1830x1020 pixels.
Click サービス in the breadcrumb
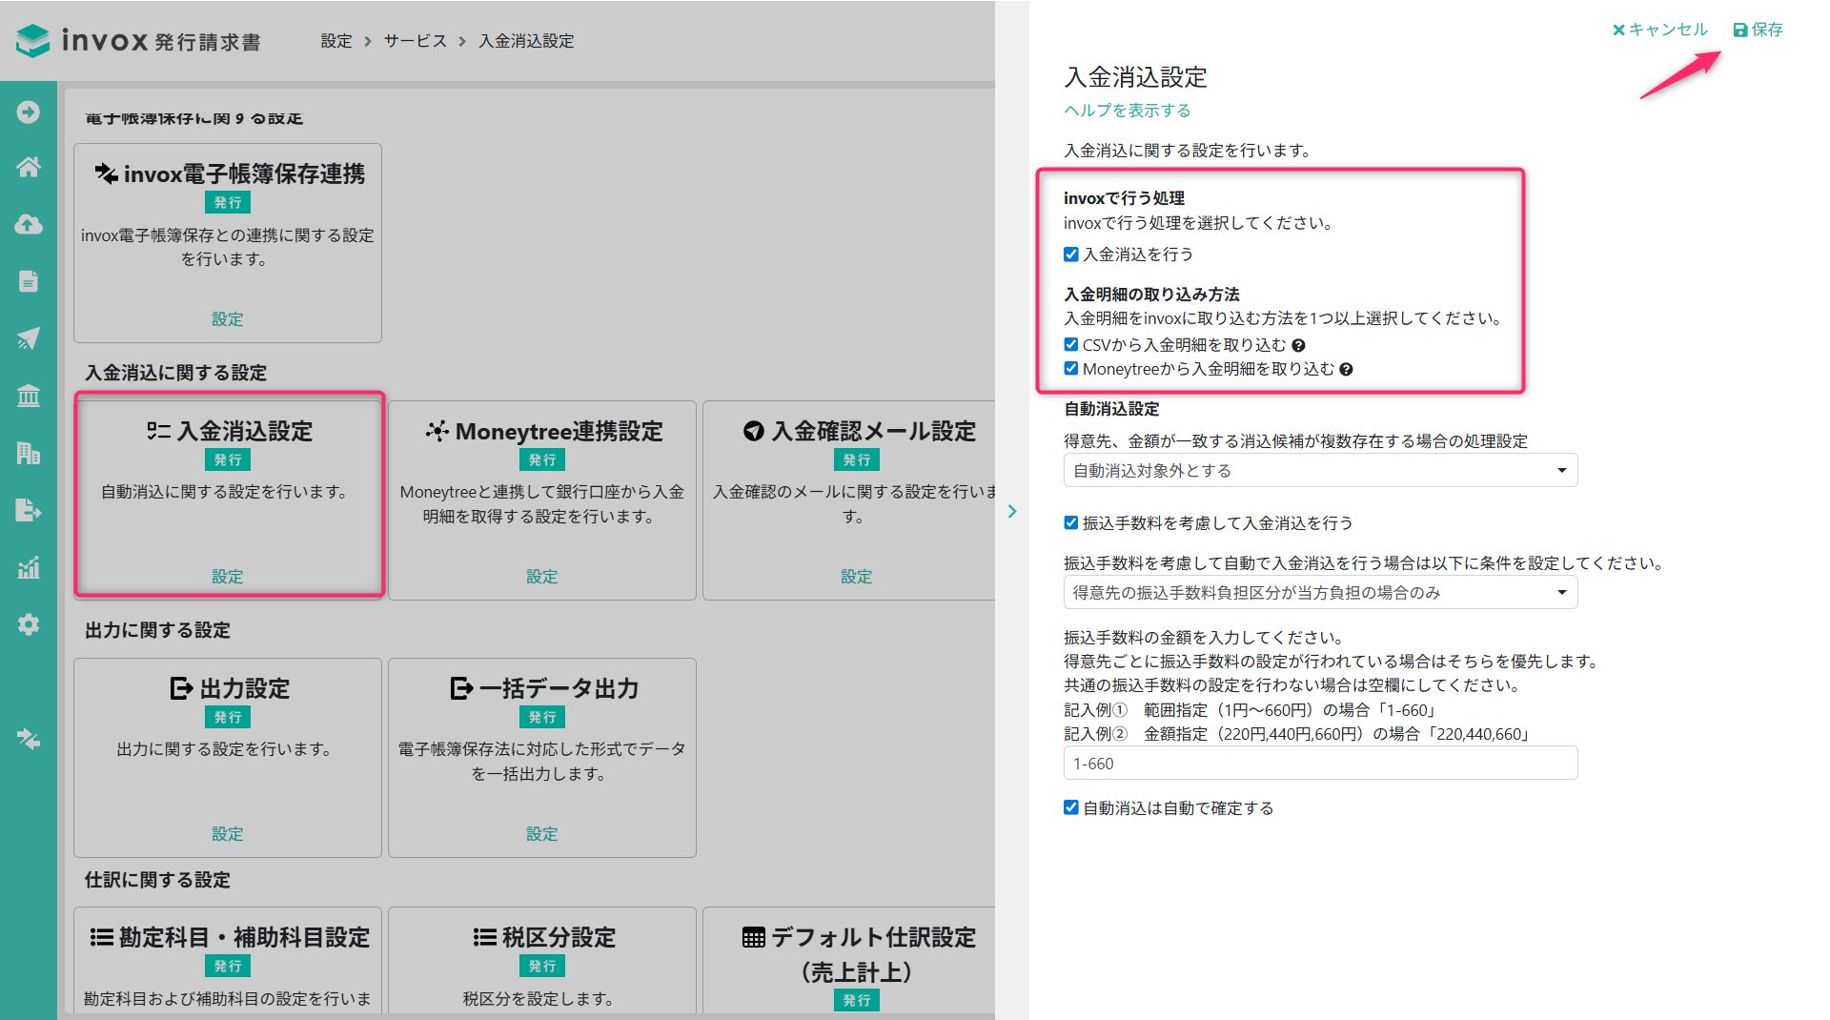pos(416,41)
